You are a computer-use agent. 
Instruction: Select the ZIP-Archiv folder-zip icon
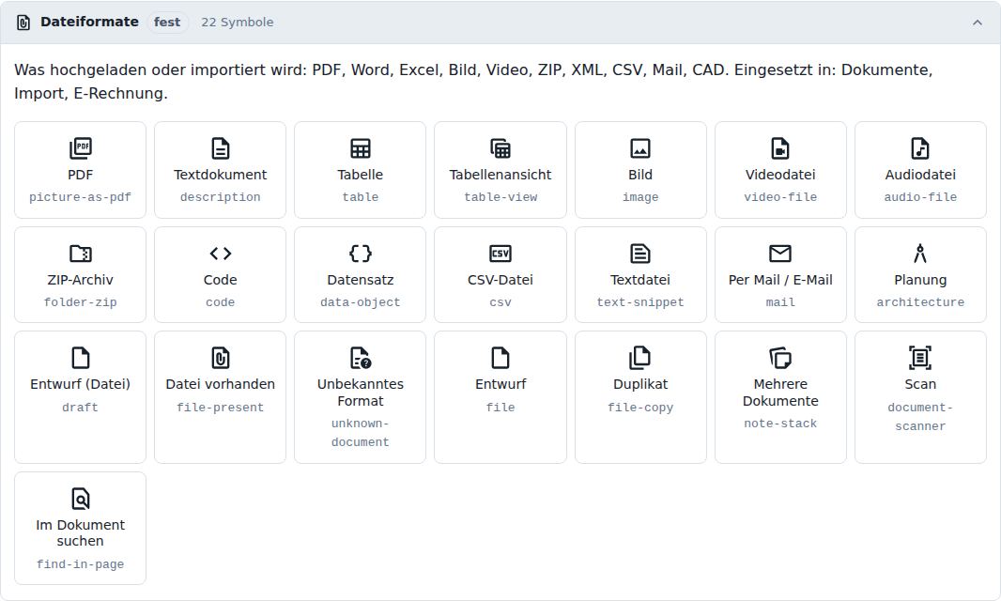click(81, 254)
